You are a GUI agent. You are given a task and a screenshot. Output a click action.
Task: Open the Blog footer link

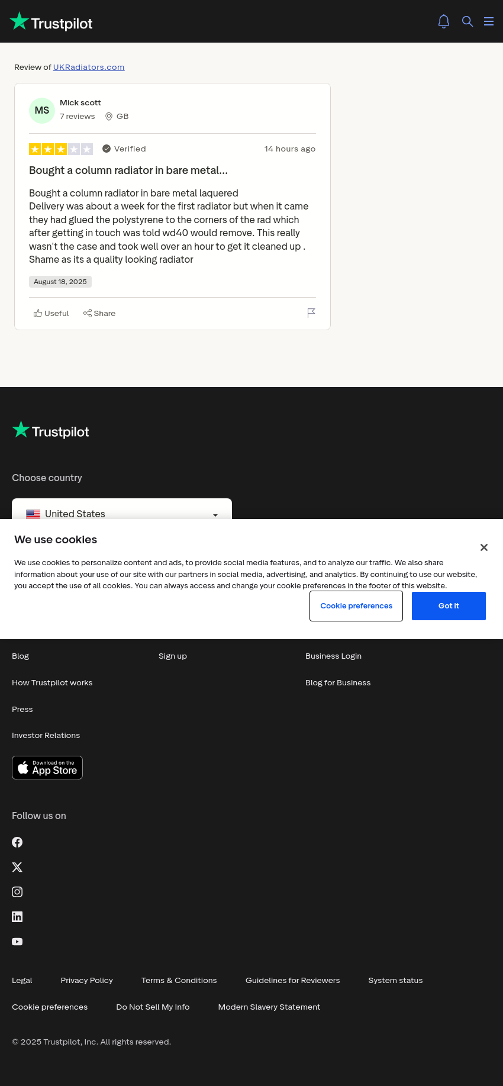pos(21,656)
